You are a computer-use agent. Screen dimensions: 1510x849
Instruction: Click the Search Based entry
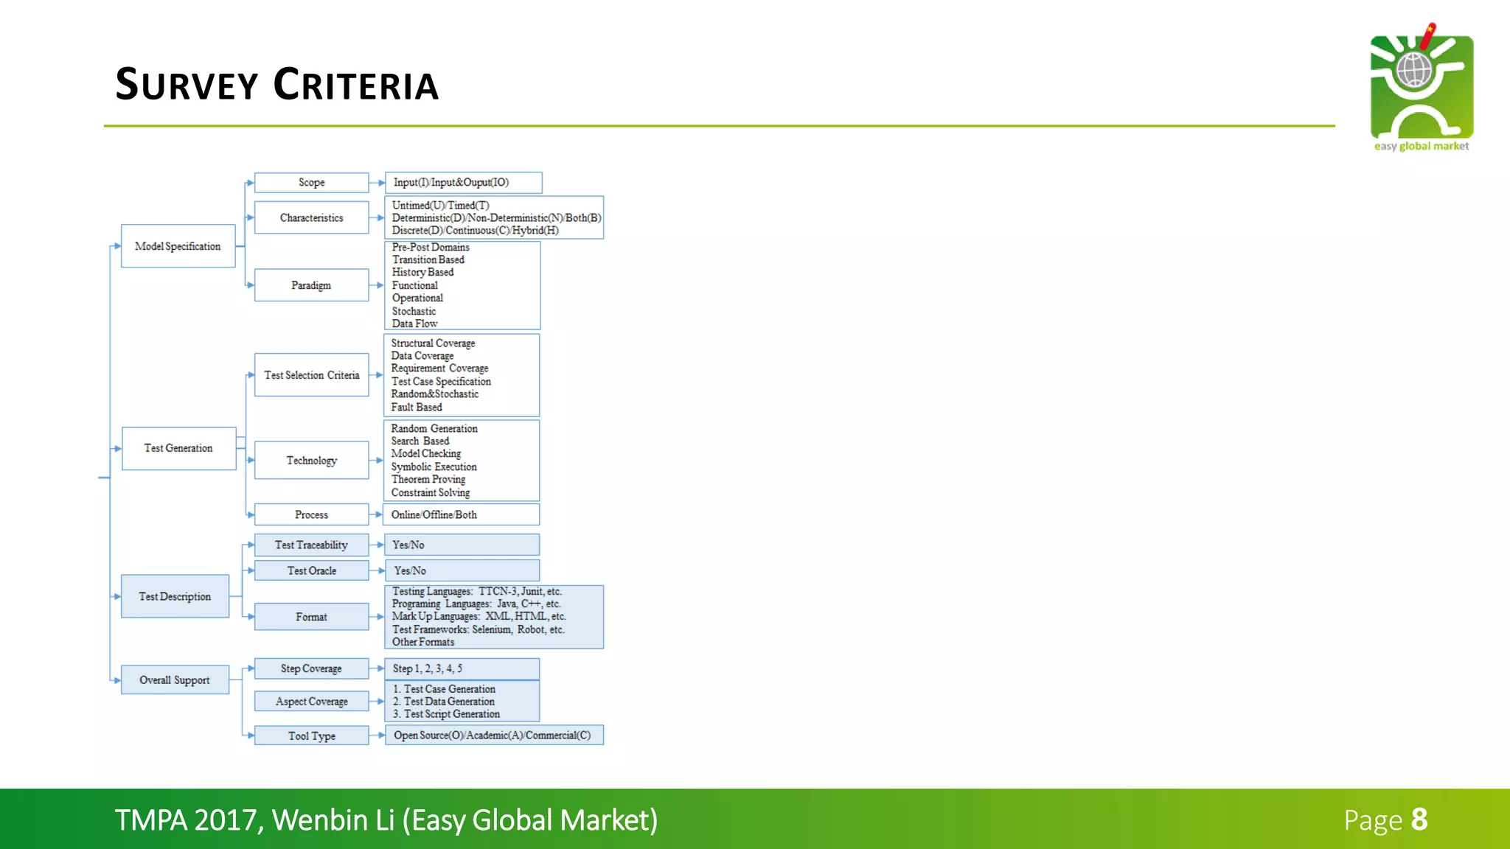420,441
